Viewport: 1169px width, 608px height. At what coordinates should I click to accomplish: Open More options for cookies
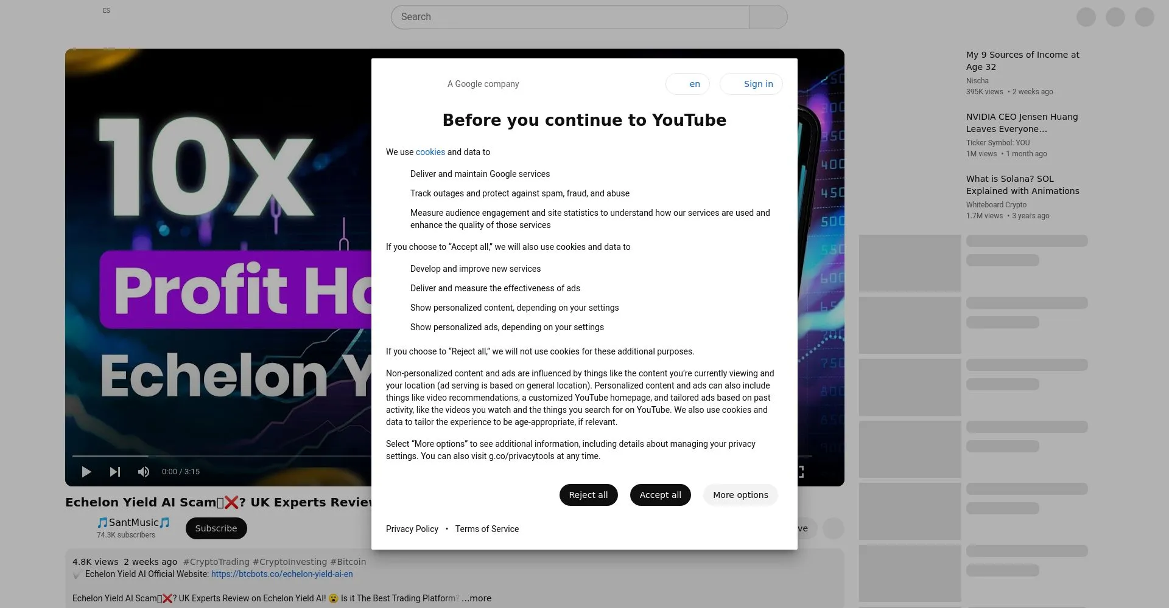point(740,495)
